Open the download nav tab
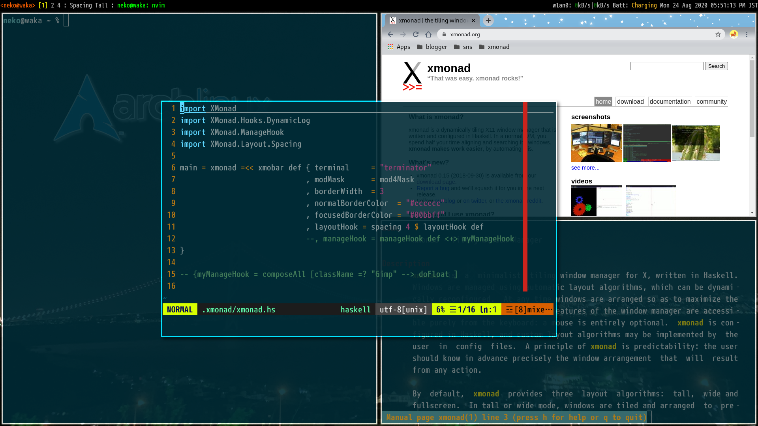This screenshot has width=758, height=426. (x=630, y=101)
